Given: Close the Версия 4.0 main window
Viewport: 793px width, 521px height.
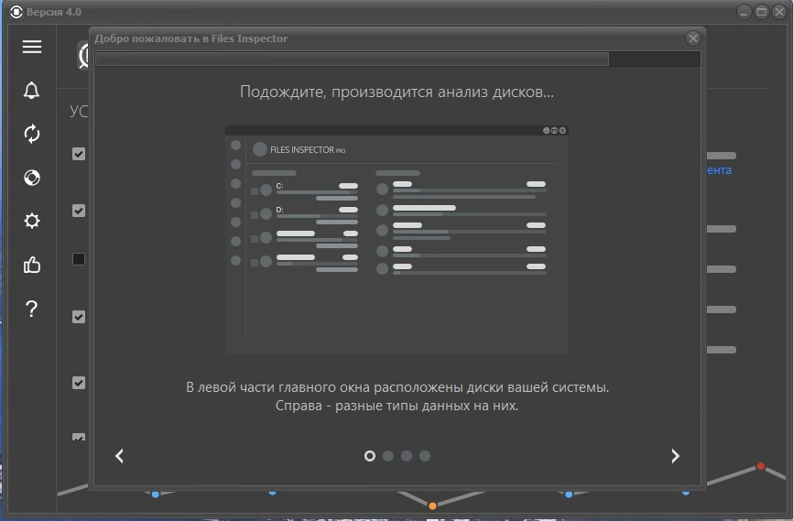Looking at the screenshot, I should pos(779,11).
